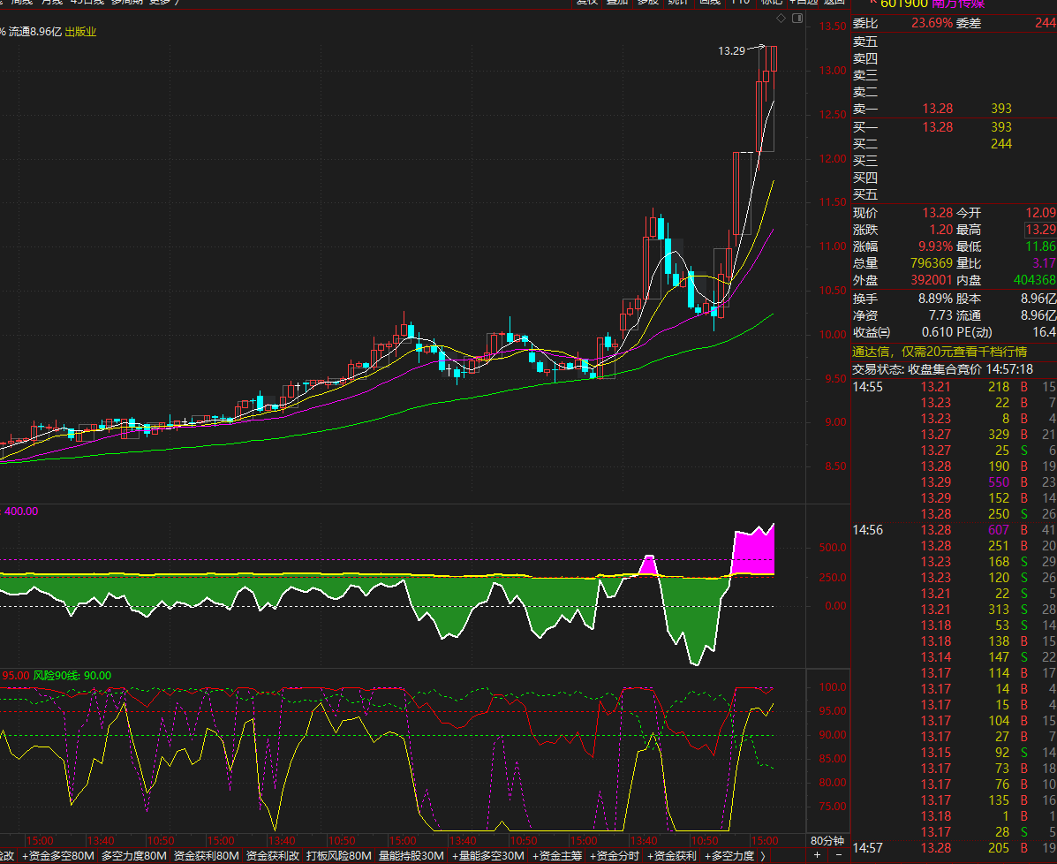Click the 卖一 price 13.28 in order book
1057x864 pixels.
click(x=937, y=109)
